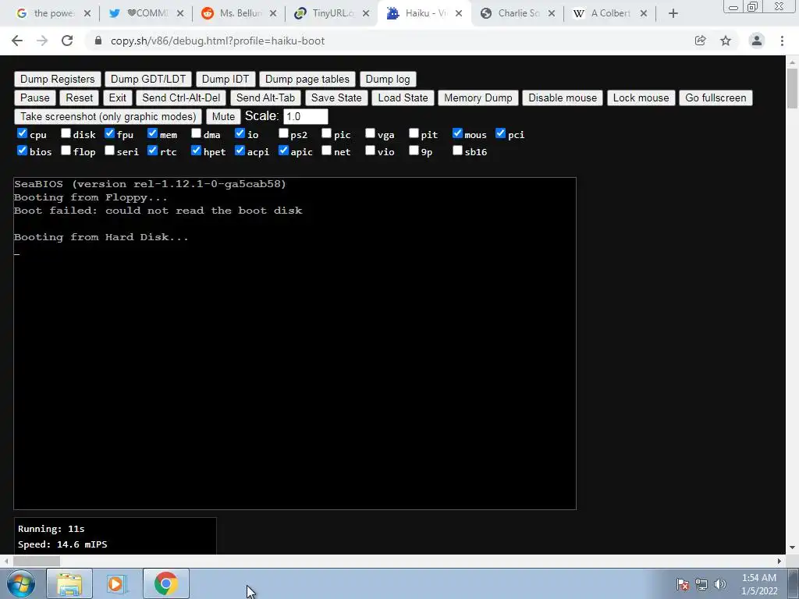This screenshot has height=599, width=799.
Task: Enable the sb16 checkbox
Action: click(457, 151)
